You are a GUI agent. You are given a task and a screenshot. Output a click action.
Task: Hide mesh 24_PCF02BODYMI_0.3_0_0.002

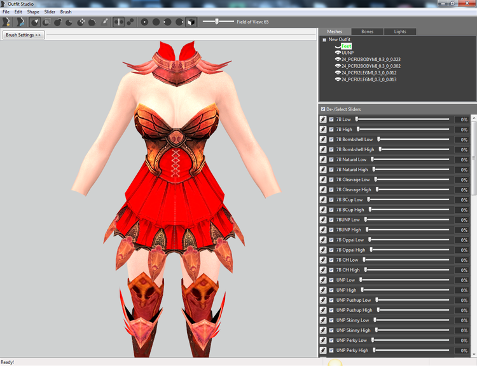tap(337, 66)
